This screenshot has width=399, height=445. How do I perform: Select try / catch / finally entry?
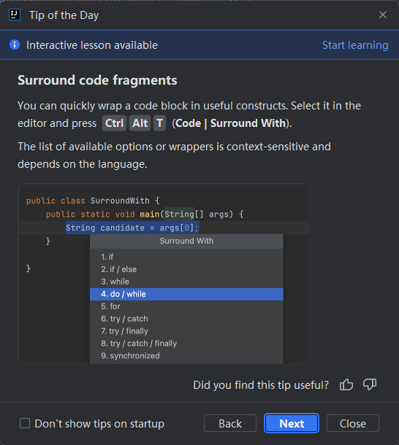[186, 344]
